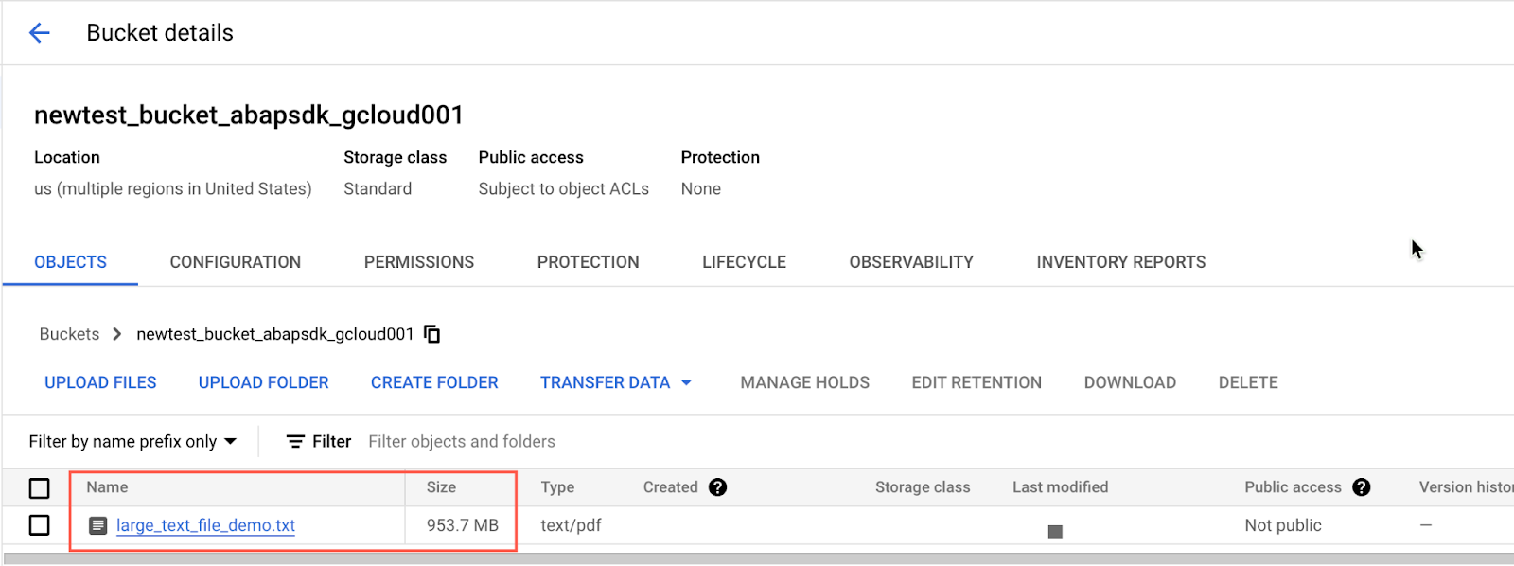Click the Create Folder button
Viewport: 1514px width, 566px height.
[x=434, y=382]
